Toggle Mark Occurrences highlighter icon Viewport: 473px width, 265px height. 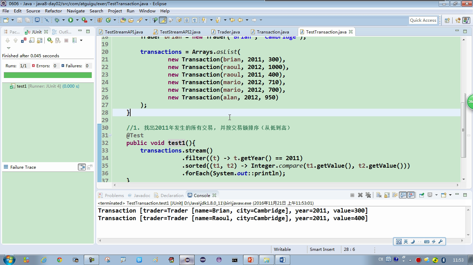point(163,20)
